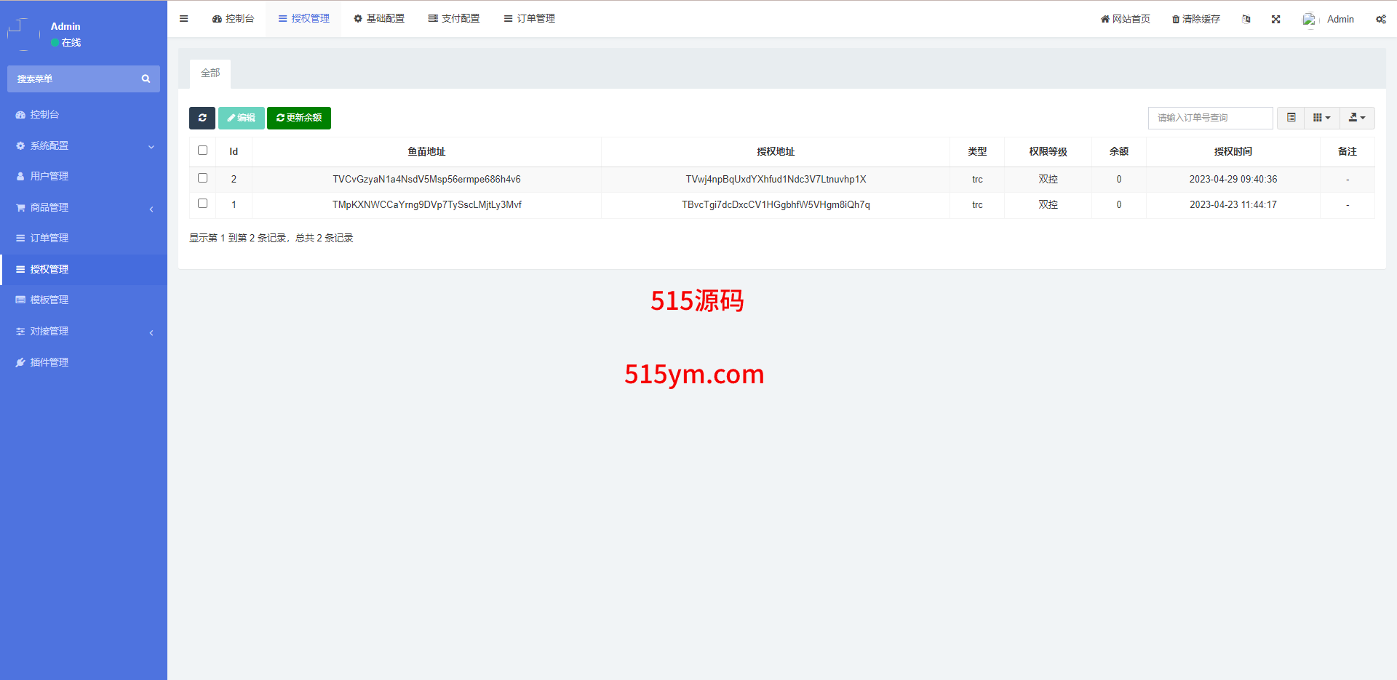
Task: Switch to the 支付配置 top tab
Action: click(454, 19)
